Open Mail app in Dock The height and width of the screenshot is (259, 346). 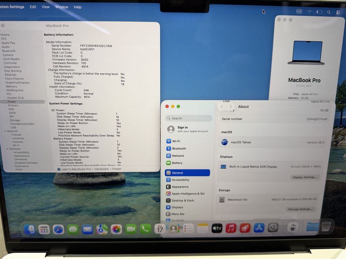[x=88, y=229]
